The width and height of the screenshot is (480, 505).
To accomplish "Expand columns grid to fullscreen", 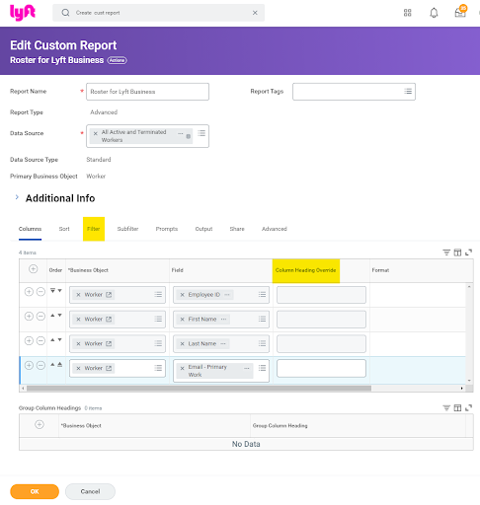I will (x=469, y=252).
